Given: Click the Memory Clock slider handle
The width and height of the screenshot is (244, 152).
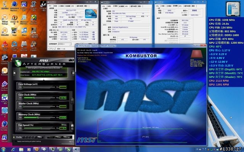Looking at the screenshot, I should (38, 117).
